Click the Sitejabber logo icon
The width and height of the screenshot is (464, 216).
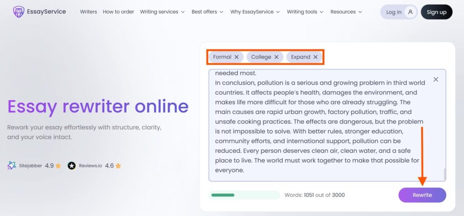[11, 165]
